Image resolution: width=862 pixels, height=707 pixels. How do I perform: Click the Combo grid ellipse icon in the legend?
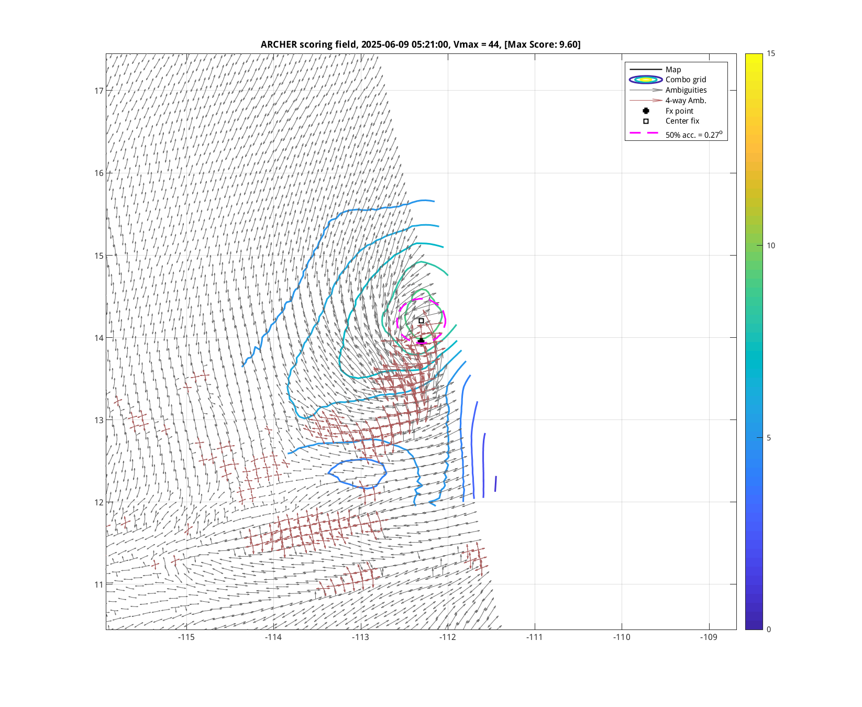point(646,80)
